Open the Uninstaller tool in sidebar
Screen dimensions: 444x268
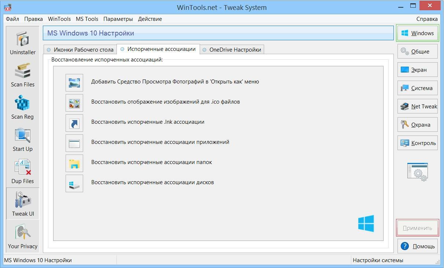(x=23, y=42)
